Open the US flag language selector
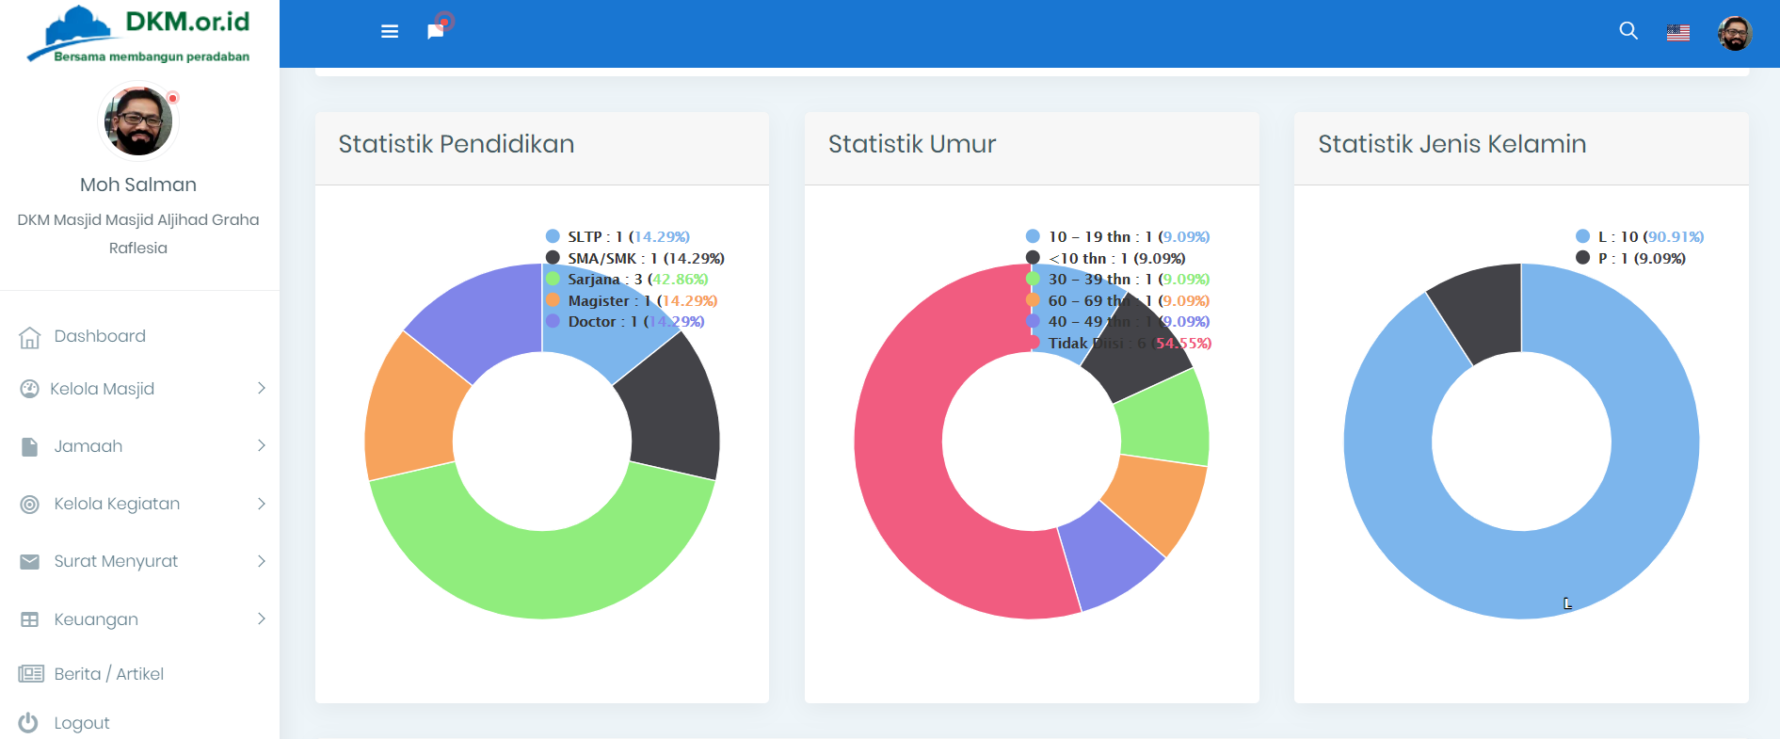 pos(1677,33)
